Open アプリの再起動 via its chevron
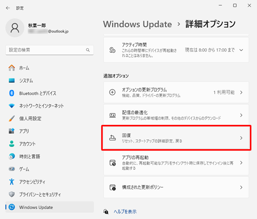Viewport: 257px width, 219px height. (x=241, y=162)
